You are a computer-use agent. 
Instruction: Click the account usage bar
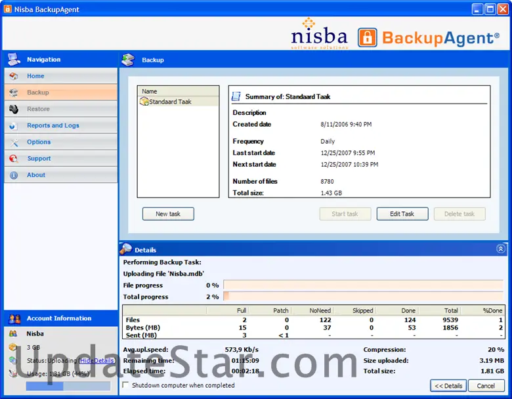(x=68, y=386)
